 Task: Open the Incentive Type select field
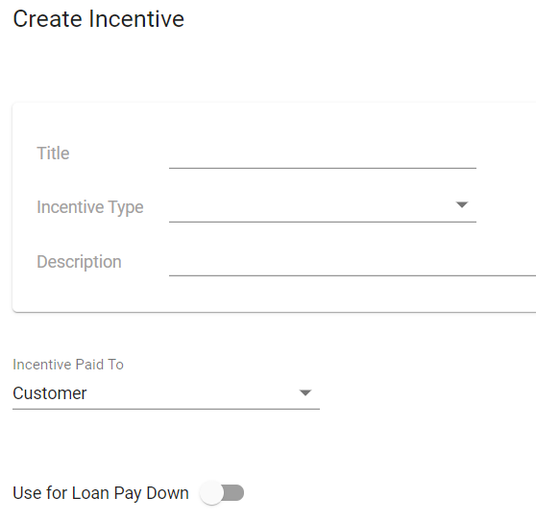(323, 207)
